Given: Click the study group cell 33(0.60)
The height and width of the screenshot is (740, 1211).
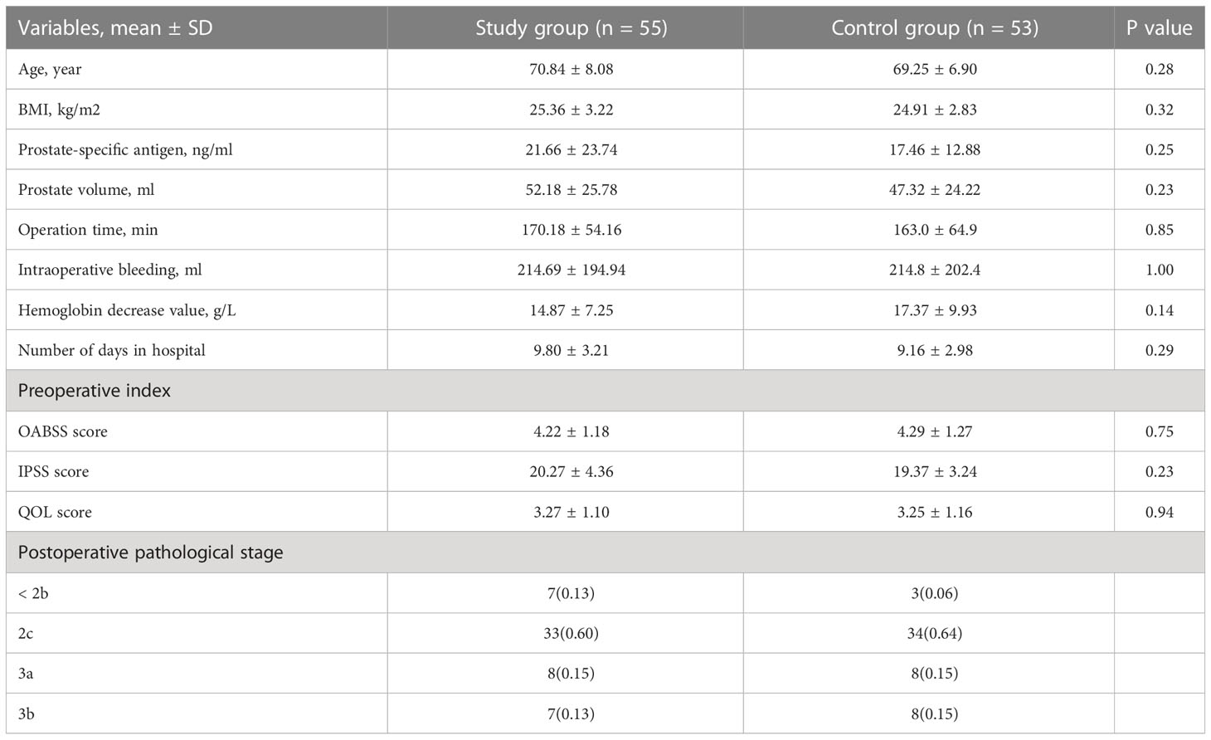Looking at the screenshot, I should [571, 633].
